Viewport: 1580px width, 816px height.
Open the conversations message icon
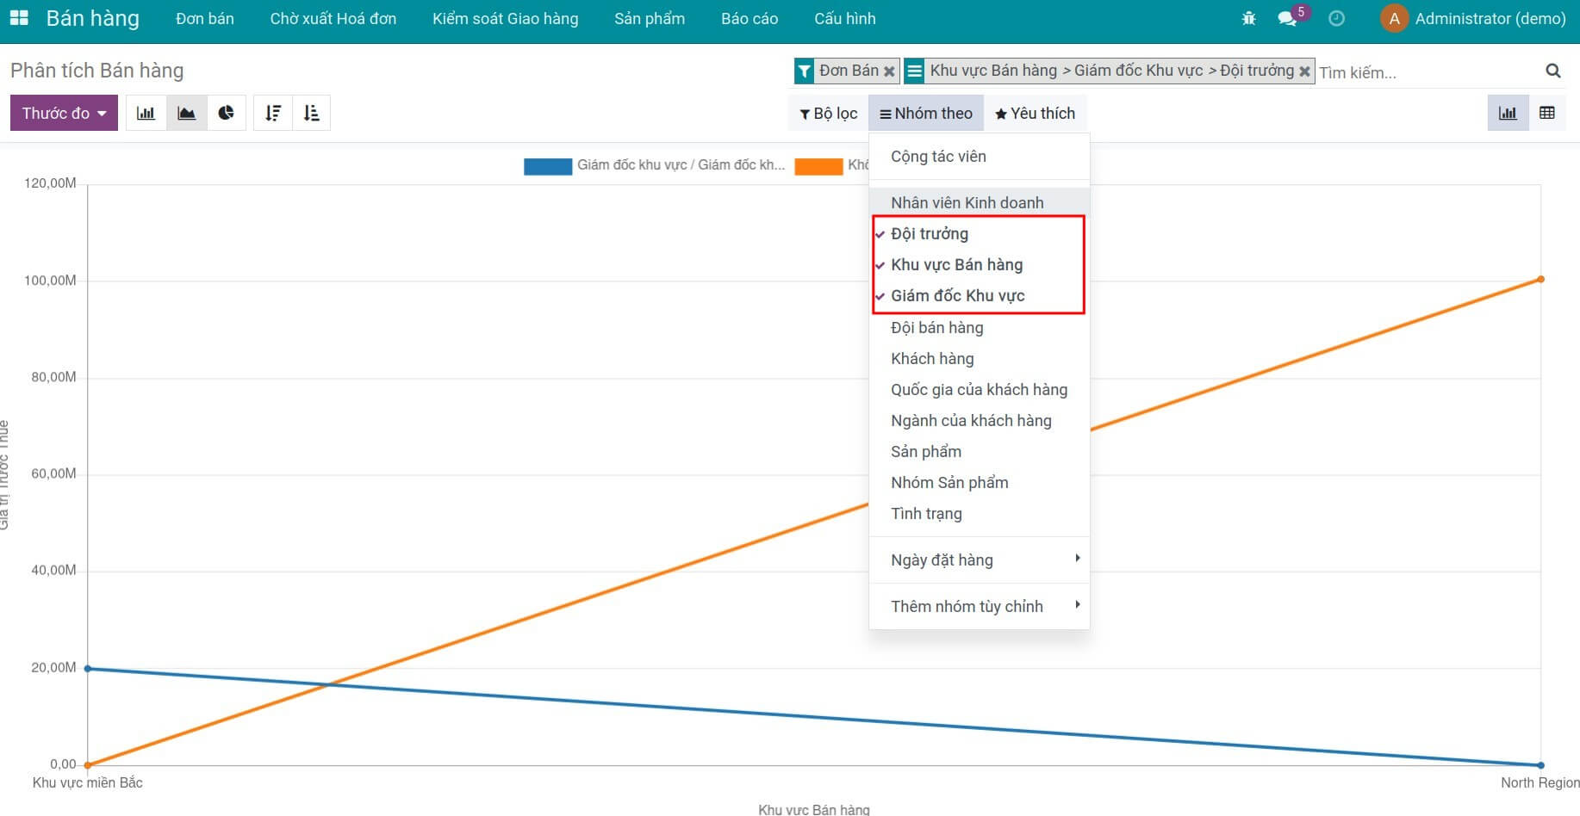(x=1287, y=18)
